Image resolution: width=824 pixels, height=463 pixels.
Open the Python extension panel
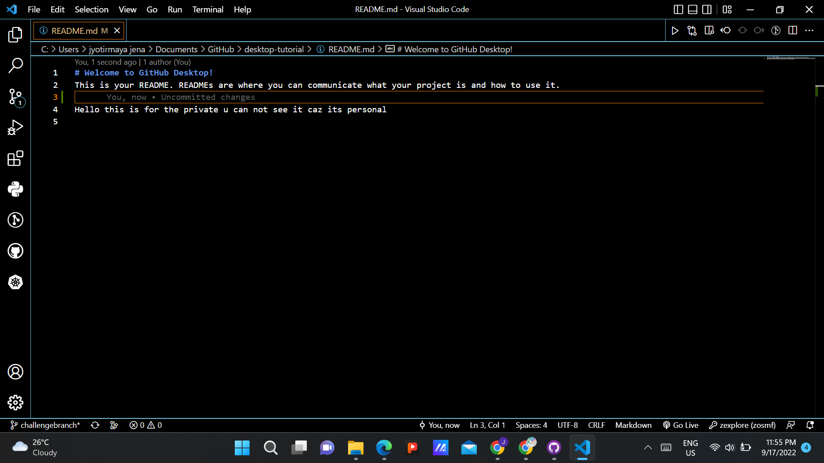click(x=15, y=189)
